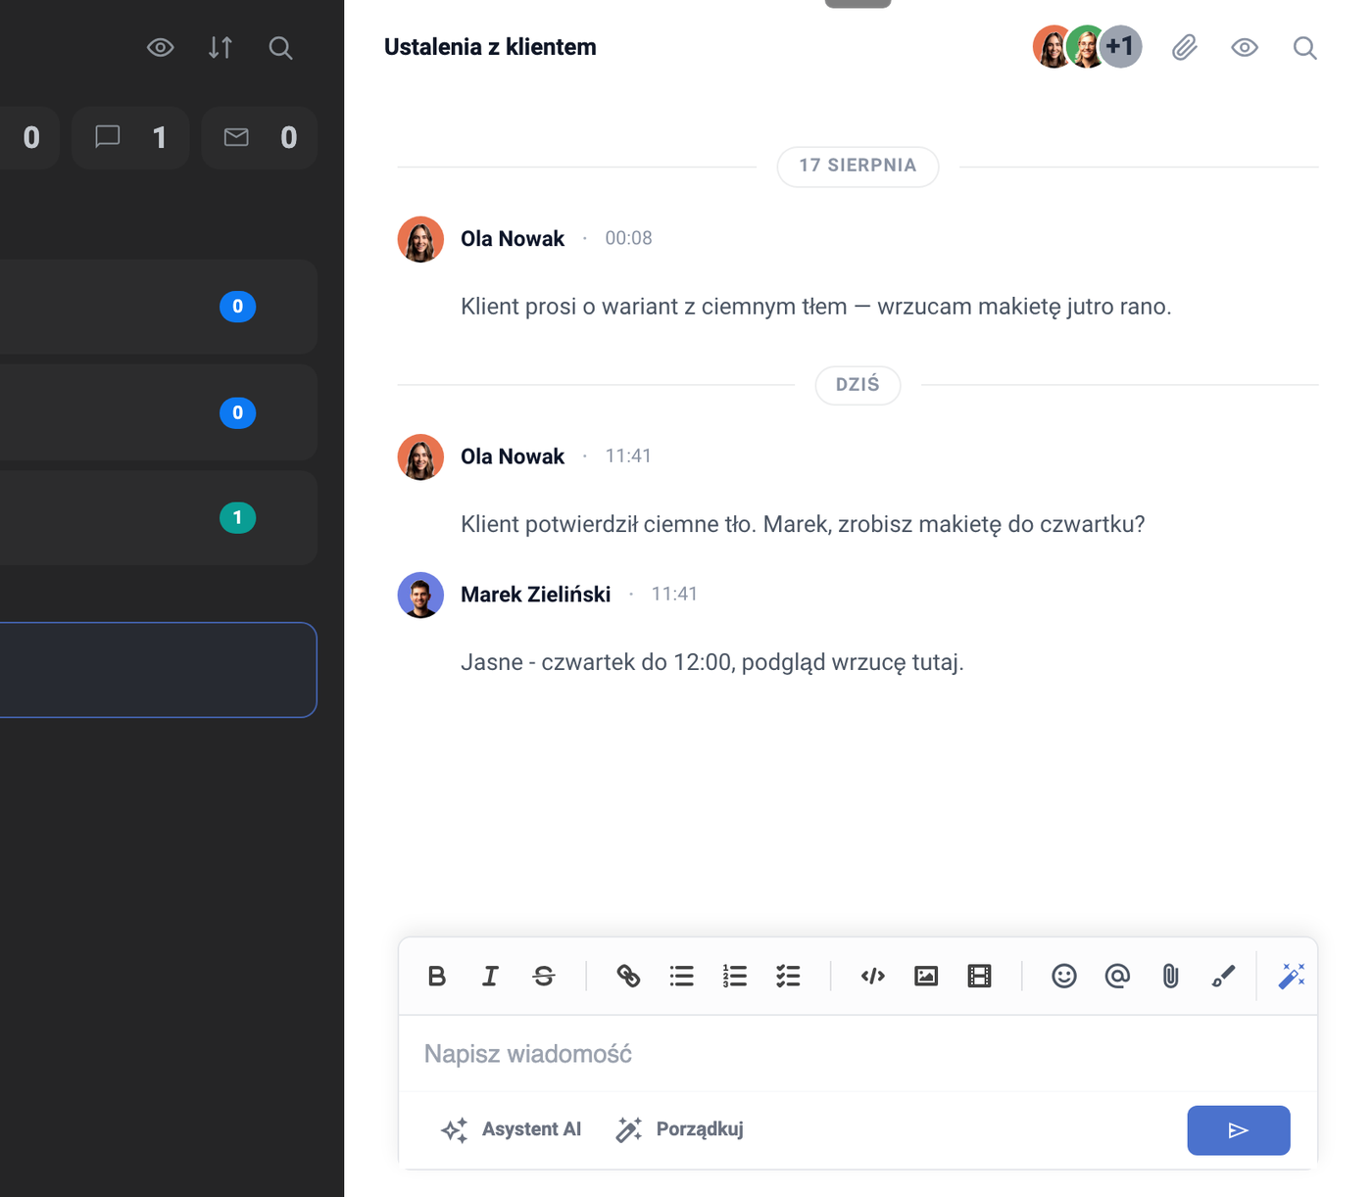Toggle watching this conversation eye icon
Screen dimensions: 1372x1197
[1245, 47]
